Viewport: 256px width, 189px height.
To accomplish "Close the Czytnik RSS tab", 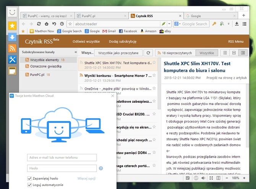I will tap(180, 16).
